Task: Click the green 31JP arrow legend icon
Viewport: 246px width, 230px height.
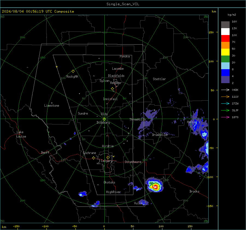Action: (x=225, y=110)
